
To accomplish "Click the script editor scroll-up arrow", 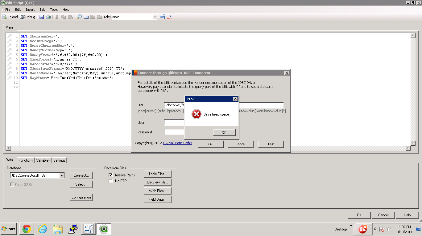I will click(x=413, y=36).
